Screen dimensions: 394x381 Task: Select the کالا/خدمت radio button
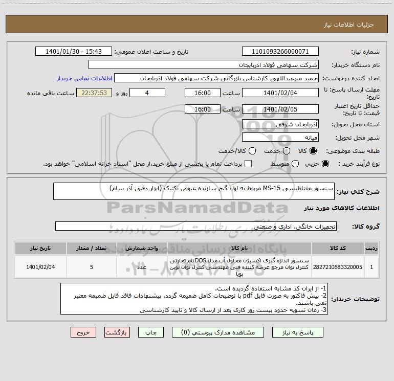click(x=252, y=151)
